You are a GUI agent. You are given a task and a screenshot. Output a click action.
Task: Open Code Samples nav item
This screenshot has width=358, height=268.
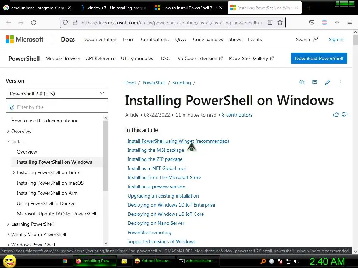[208, 39]
